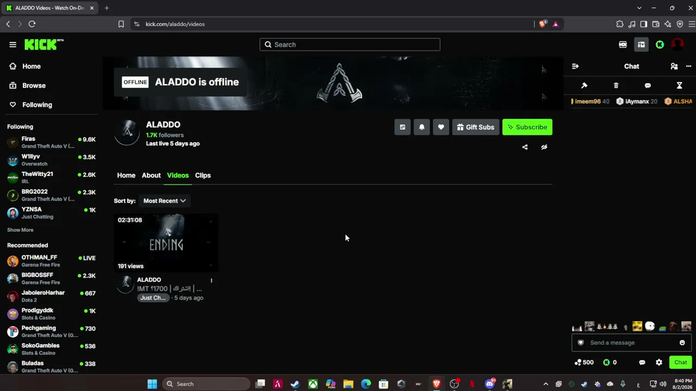Image resolution: width=696 pixels, height=391 pixels.
Task: Open the video three-dot options menu
Action: (x=212, y=280)
